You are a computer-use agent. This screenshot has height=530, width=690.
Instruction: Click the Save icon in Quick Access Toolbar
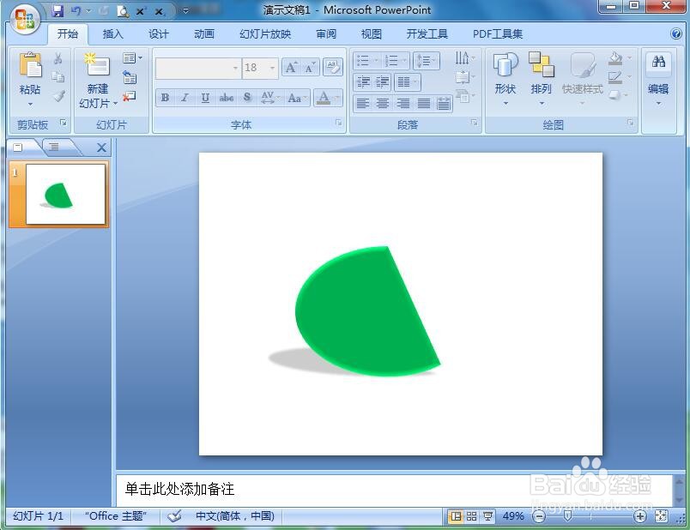tap(57, 9)
